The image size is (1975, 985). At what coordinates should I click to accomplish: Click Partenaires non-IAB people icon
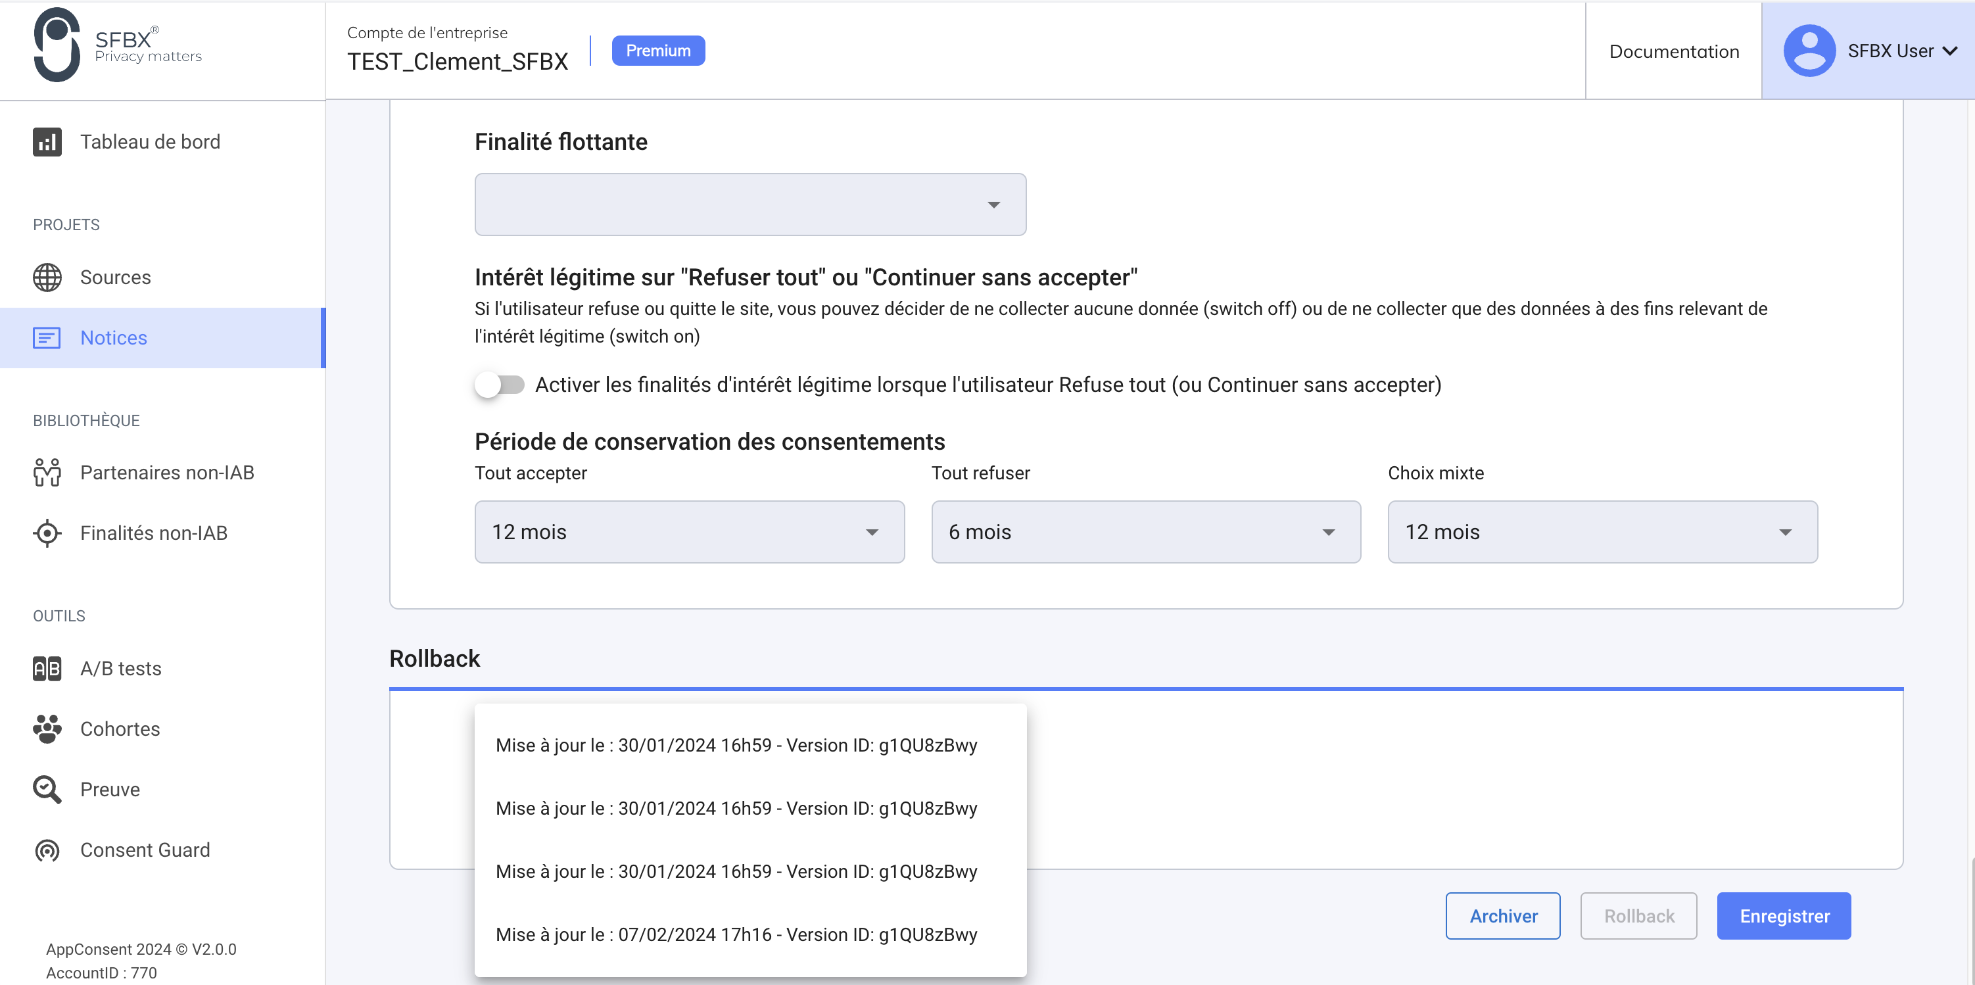(x=47, y=473)
